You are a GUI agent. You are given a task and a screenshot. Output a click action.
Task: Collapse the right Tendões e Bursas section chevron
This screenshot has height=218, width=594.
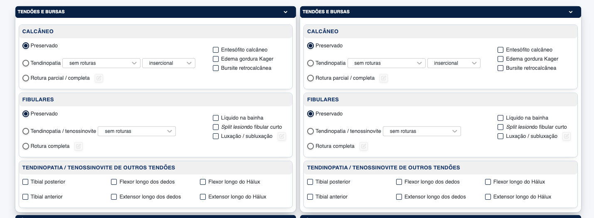coord(571,12)
